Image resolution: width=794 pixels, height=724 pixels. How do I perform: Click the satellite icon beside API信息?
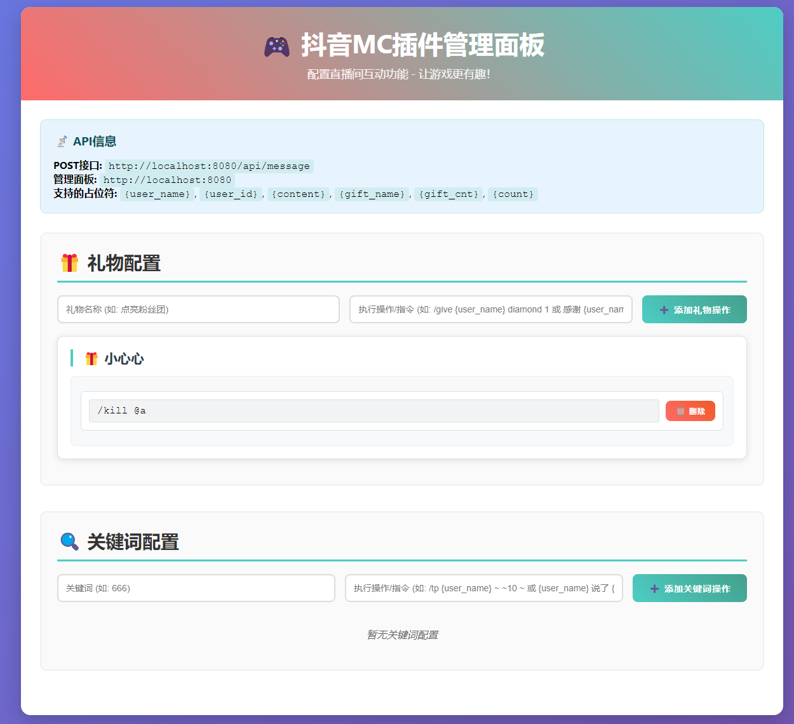[x=62, y=142]
